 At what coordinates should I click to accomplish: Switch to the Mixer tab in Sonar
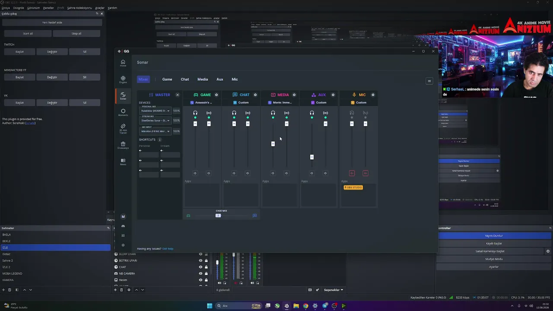tap(143, 79)
